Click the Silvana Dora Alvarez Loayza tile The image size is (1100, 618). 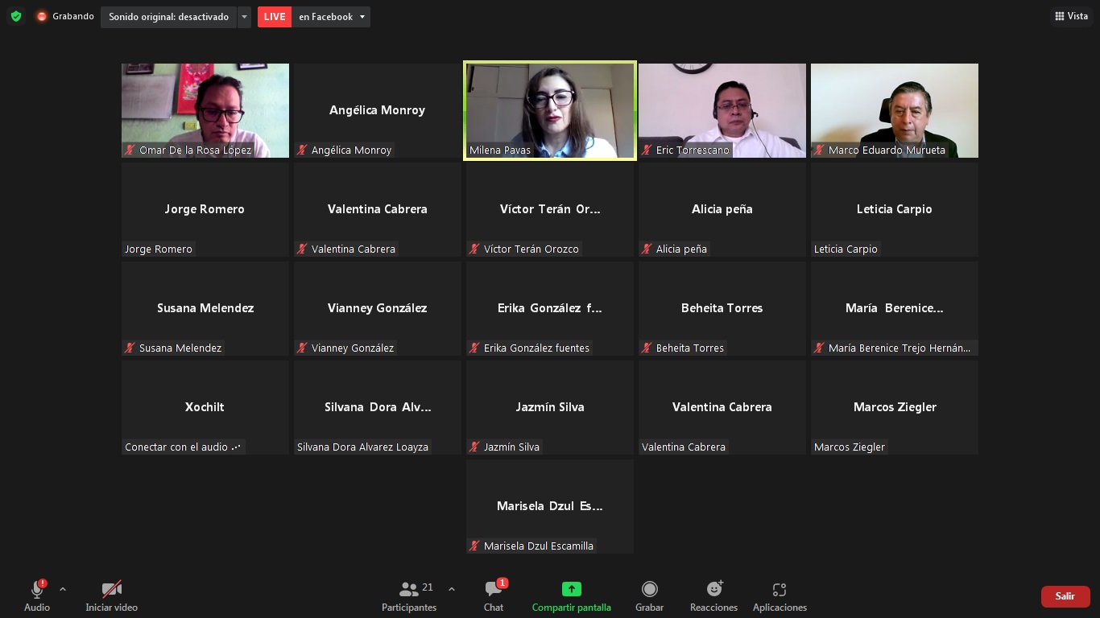(x=378, y=407)
